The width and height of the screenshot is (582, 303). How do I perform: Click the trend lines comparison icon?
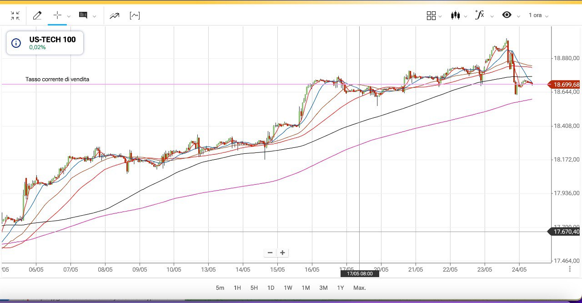[114, 16]
